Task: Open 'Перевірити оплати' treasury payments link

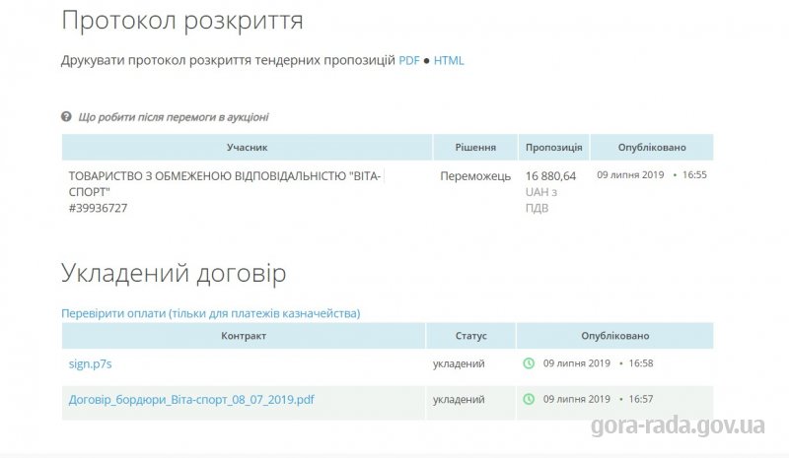Action: (x=210, y=313)
